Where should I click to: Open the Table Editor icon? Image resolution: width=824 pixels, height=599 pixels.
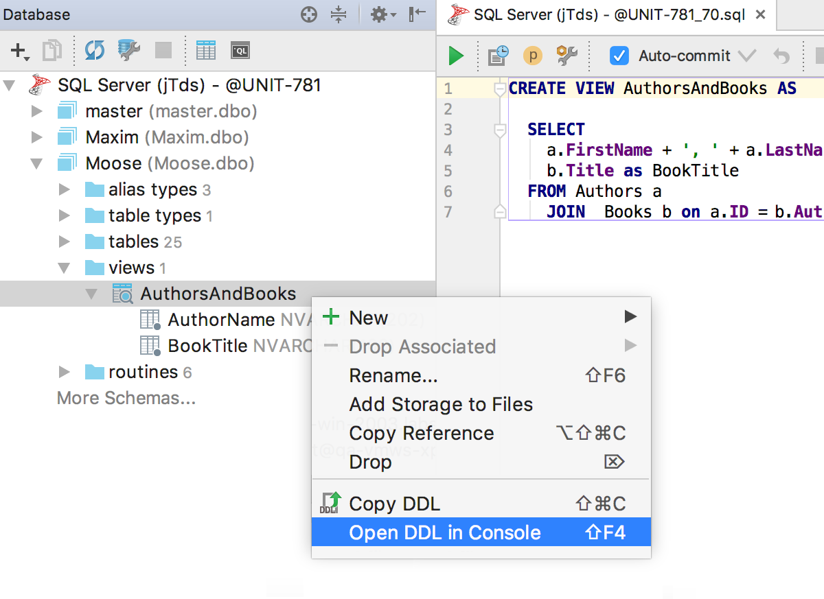coord(206,50)
